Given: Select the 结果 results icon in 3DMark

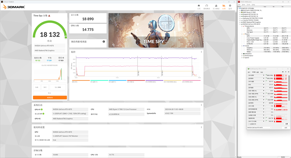Looking at the screenshot, I should click(x=224, y=6).
